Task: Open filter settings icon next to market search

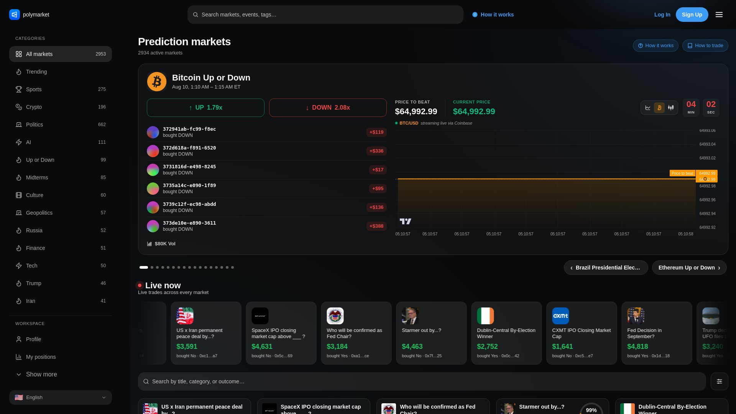Action: pyautogui.click(x=720, y=381)
